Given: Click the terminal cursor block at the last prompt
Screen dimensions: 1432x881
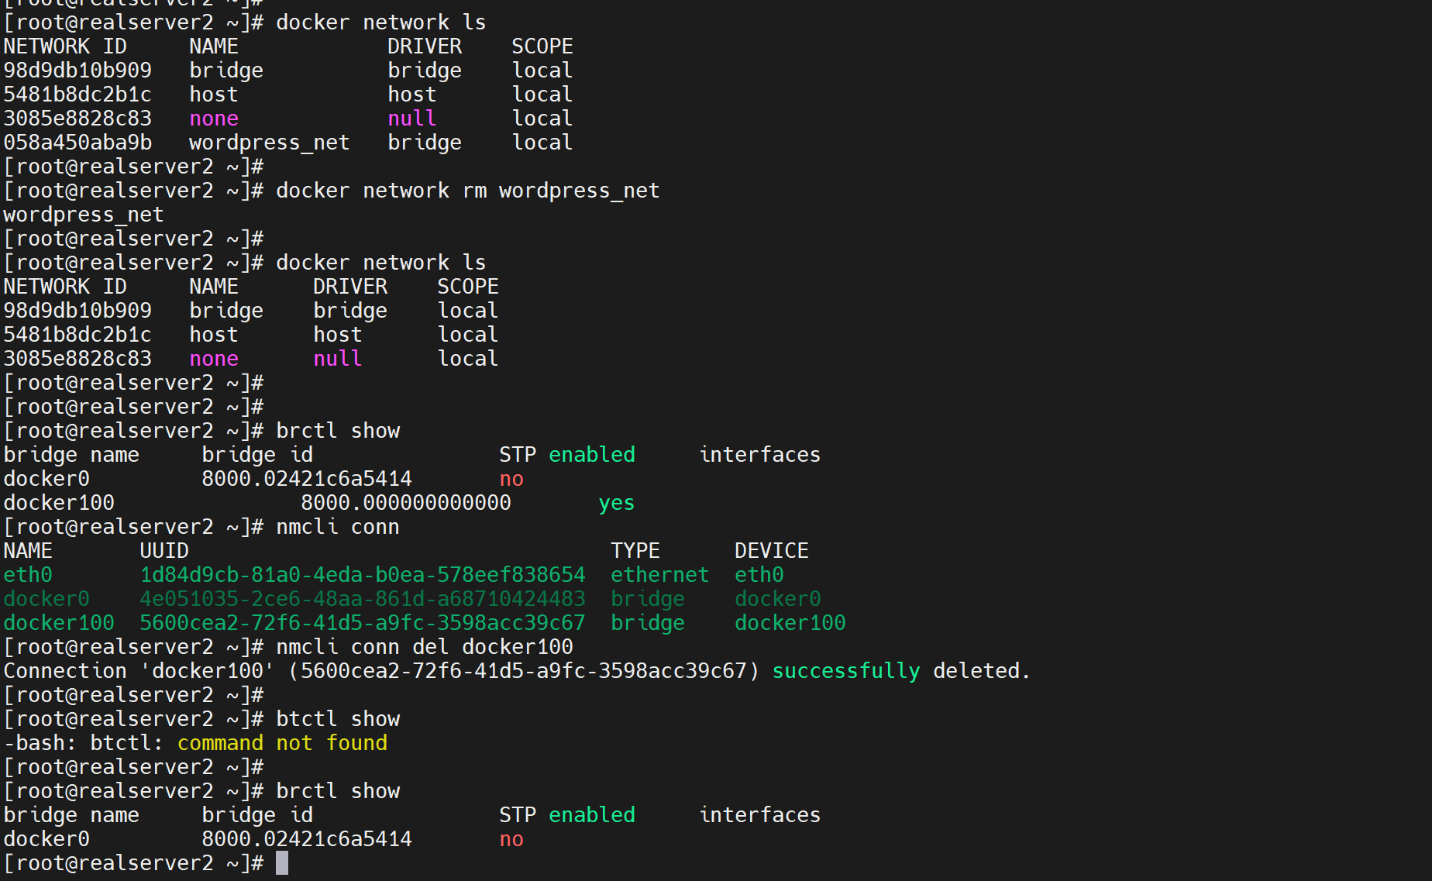Looking at the screenshot, I should click(282, 863).
